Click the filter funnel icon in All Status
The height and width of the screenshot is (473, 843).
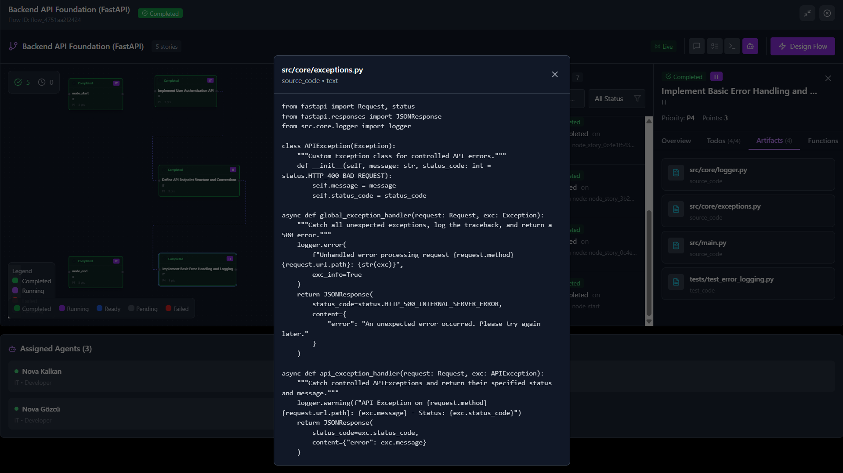click(637, 98)
